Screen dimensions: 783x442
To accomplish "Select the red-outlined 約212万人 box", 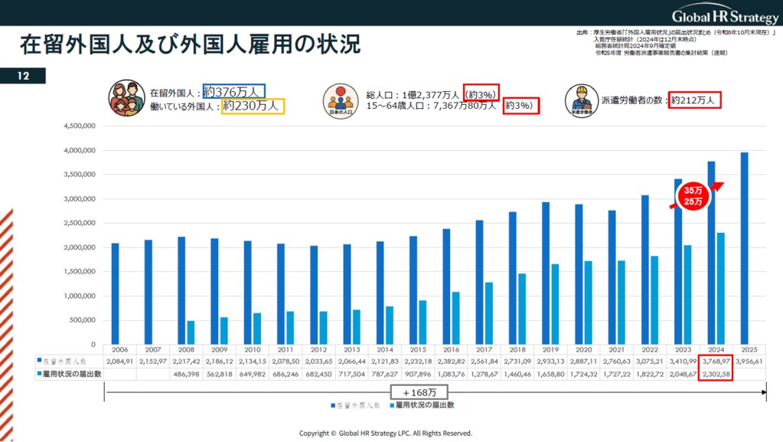I will [x=696, y=100].
